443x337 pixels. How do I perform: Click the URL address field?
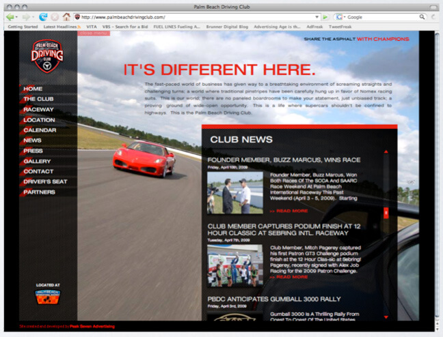pos(197,17)
